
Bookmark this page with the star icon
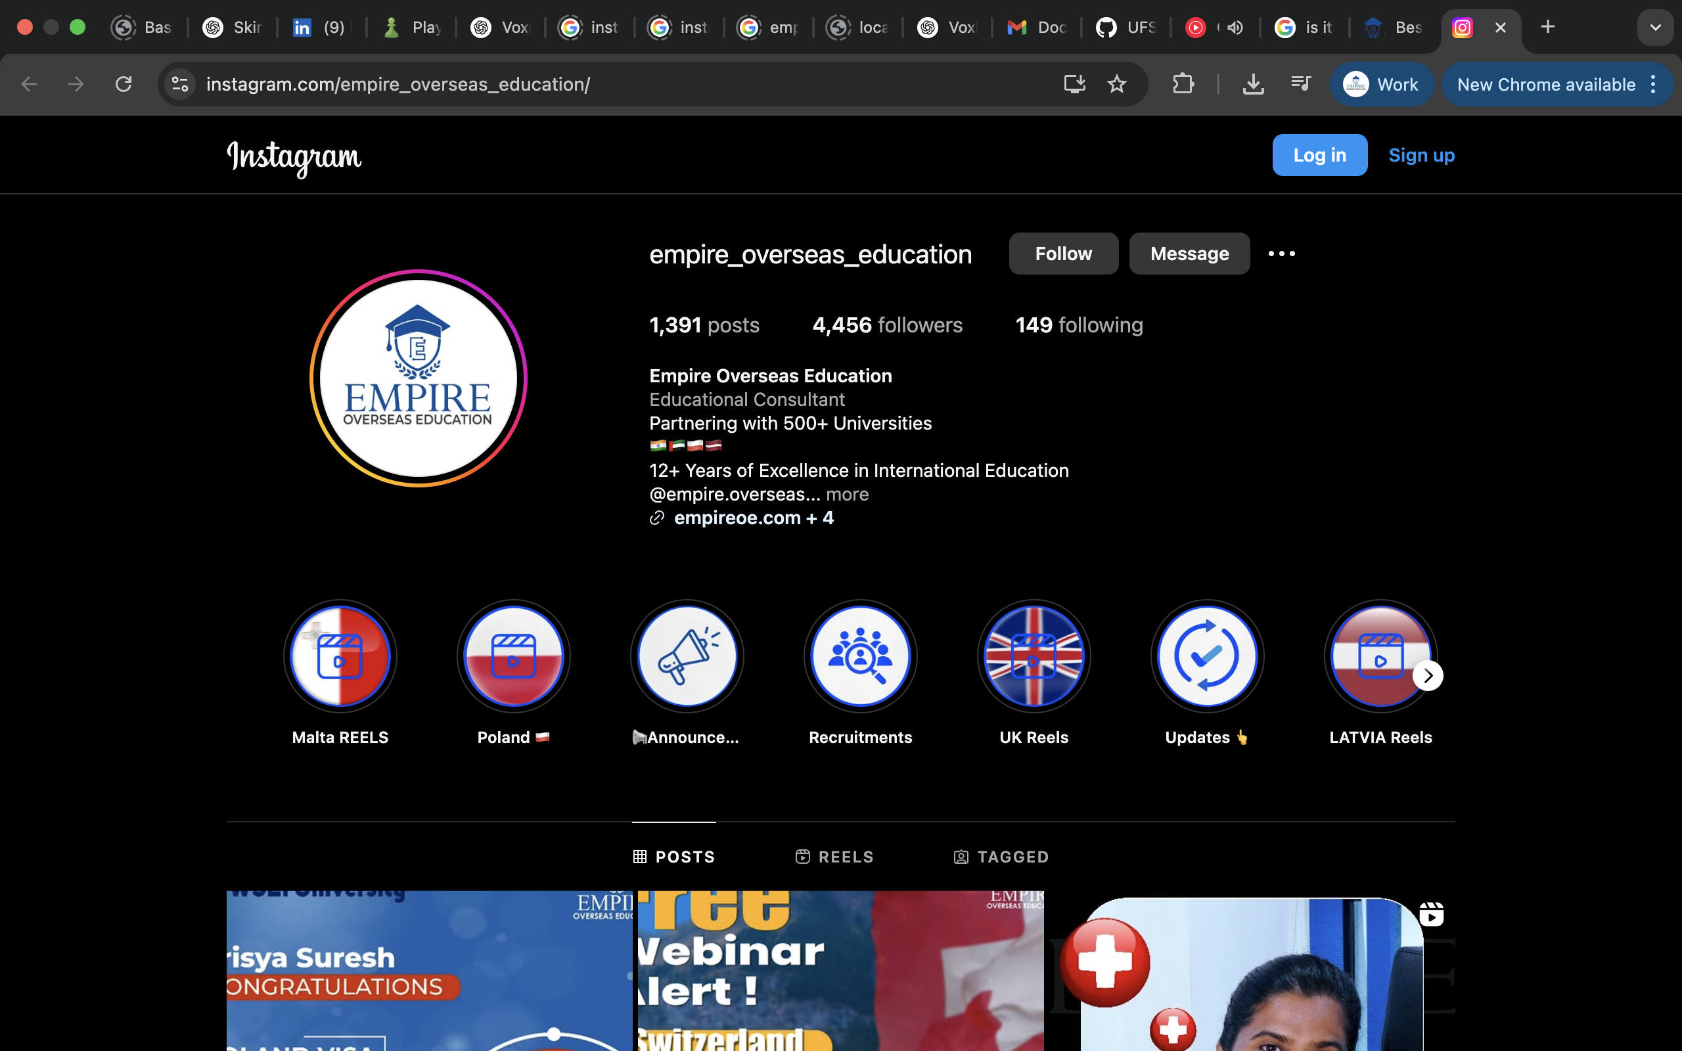[1116, 84]
